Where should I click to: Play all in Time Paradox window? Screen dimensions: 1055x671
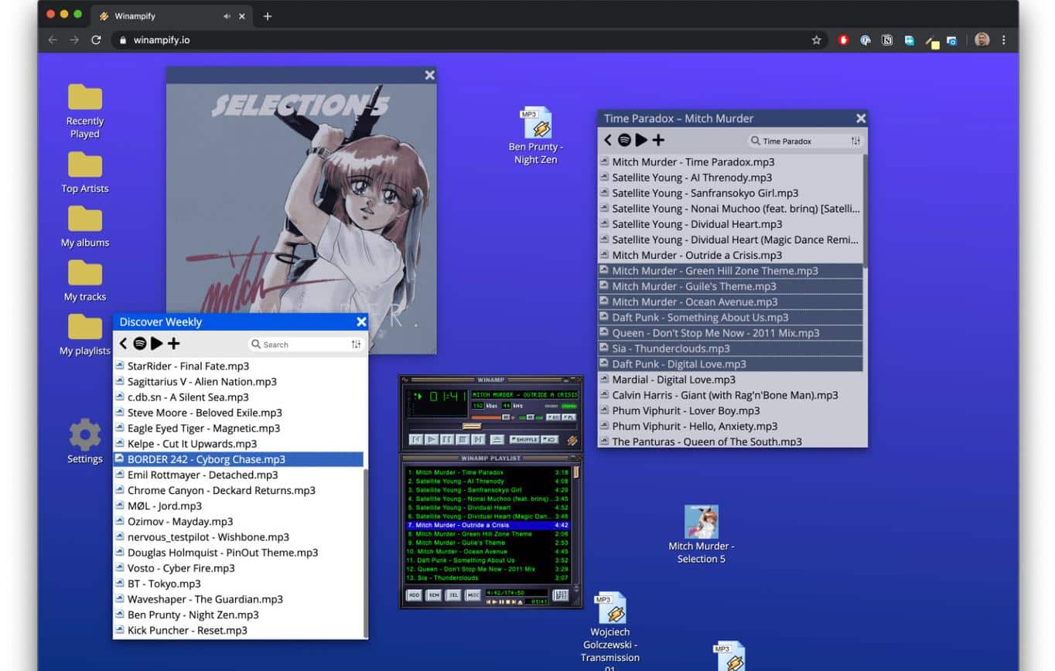(641, 140)
